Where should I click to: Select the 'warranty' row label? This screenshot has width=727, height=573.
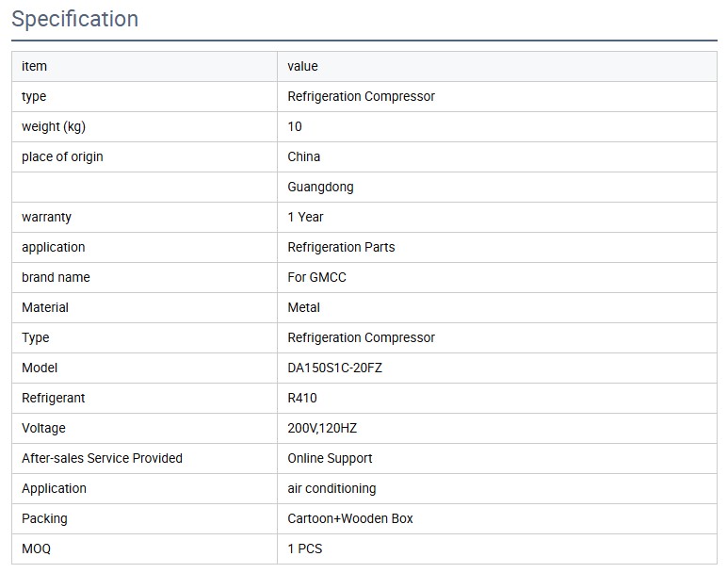coord(46,217)
